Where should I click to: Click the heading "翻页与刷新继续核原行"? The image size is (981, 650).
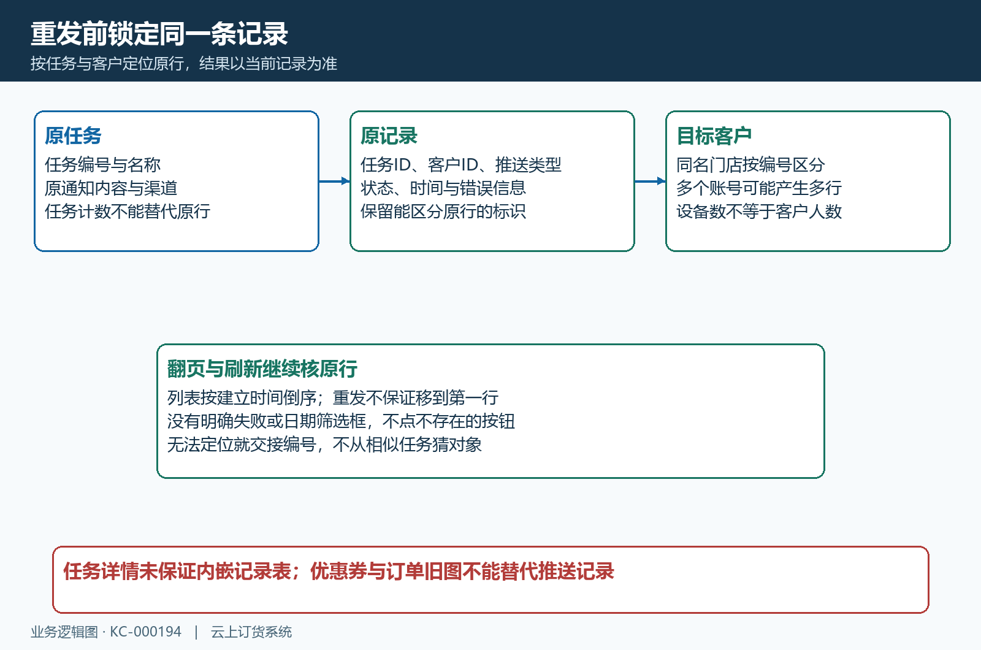coord(262,369)
